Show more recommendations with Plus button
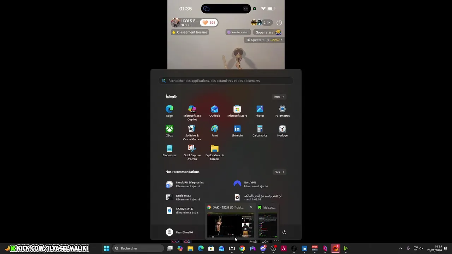 [x=279, y=172]
